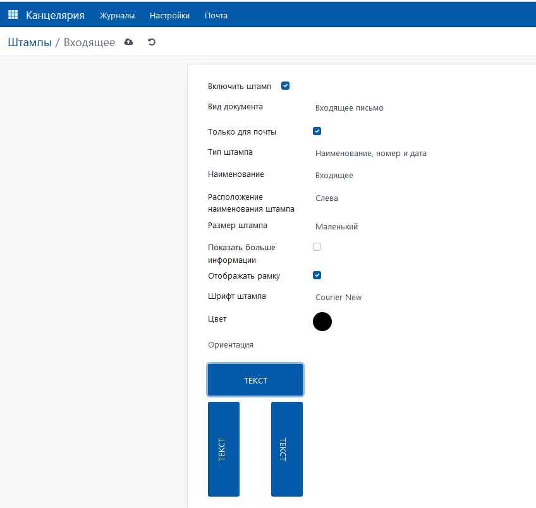
Task: Open Вид документа field Входящее письмо
Action: click(x=350, y=108)
